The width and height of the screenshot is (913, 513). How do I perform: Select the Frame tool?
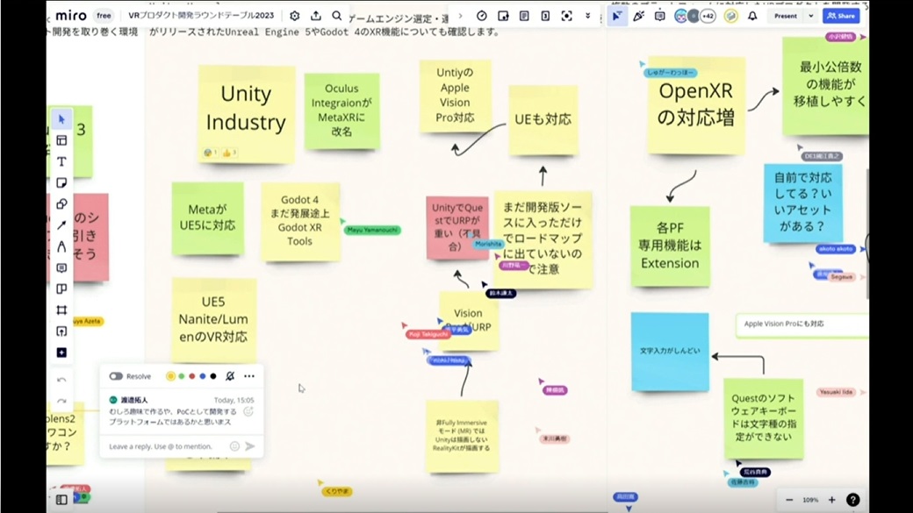61,310
